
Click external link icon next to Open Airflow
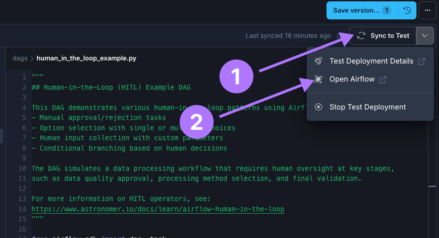tap(383, 80)
